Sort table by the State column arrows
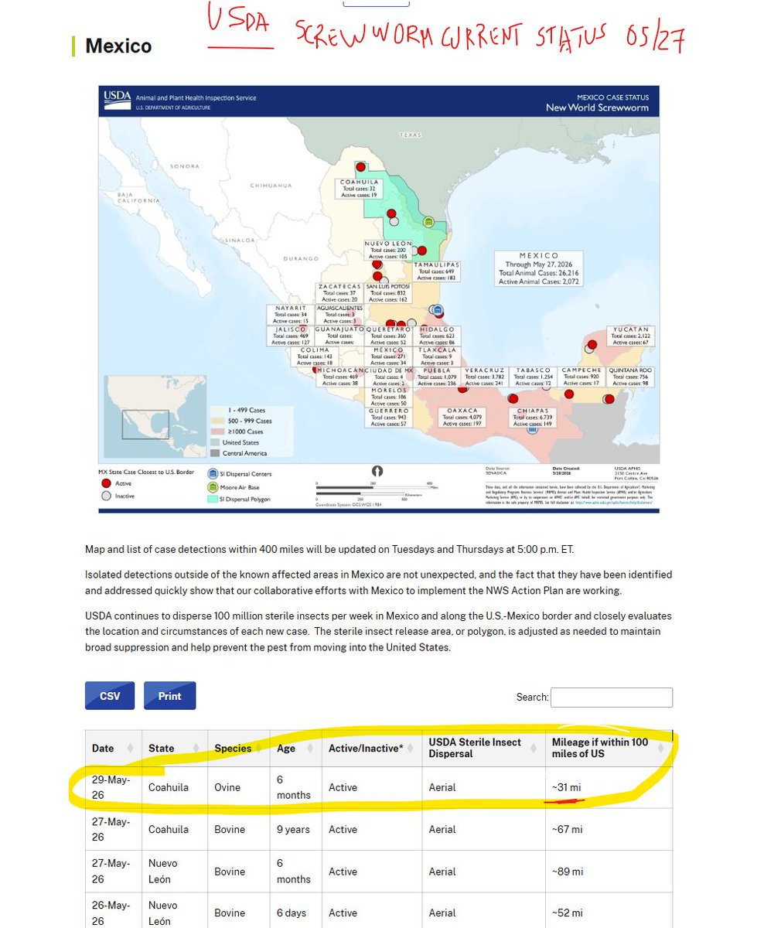This screenshot has height=928, width=781. pos(197,748)
